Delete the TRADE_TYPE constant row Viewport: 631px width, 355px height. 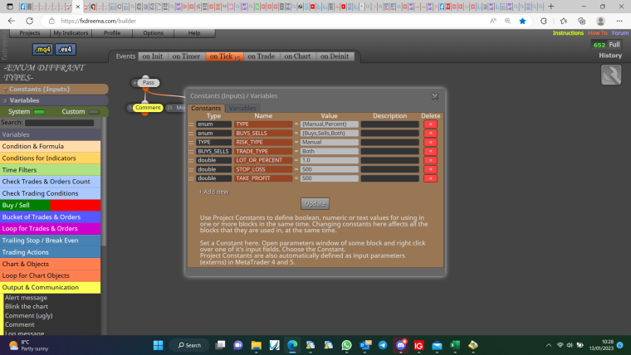click(x=430, y=151)
